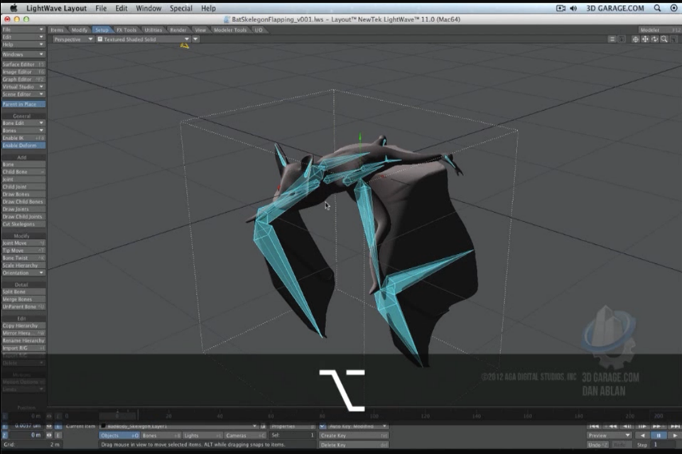Toggle Parent in Place
The image size is (682, 454).
pos(23,104)
